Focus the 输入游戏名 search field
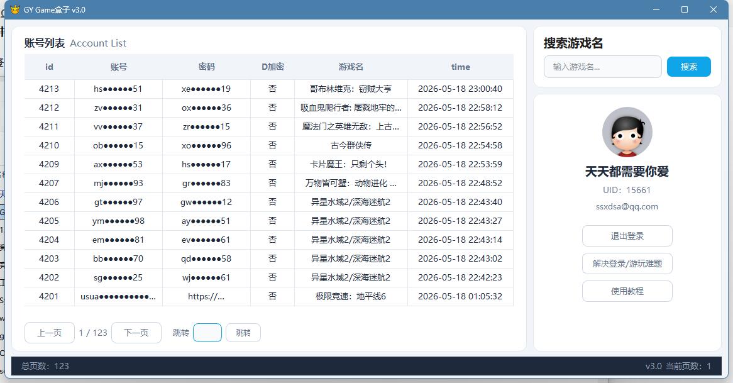Image resolution: width=733 pixels, height=383 pixels. coord(603,67)
